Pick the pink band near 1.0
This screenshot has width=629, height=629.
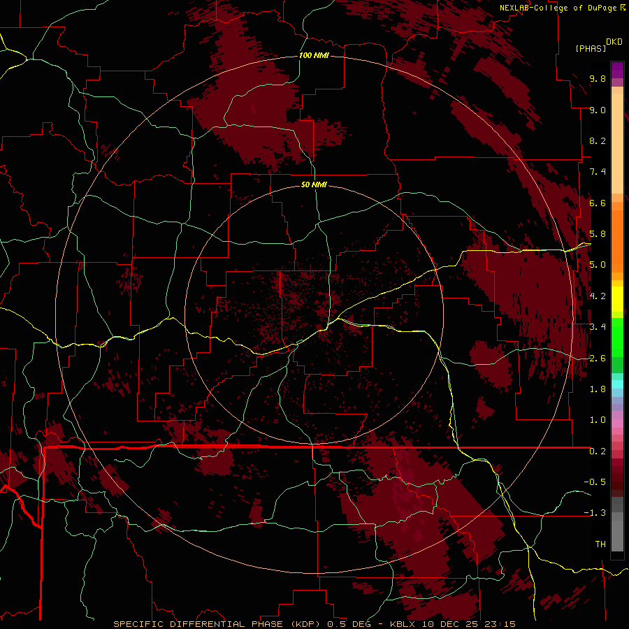617,424
